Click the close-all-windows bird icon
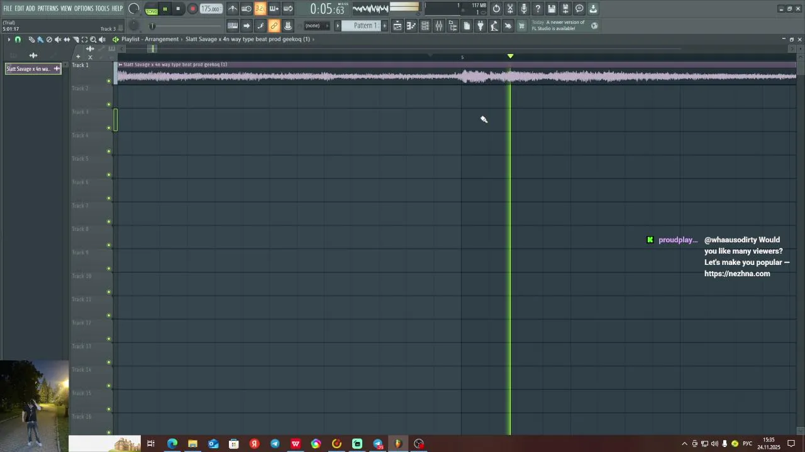Image resolution: width=805 pixels, height=452 pixels. point(508,26)
